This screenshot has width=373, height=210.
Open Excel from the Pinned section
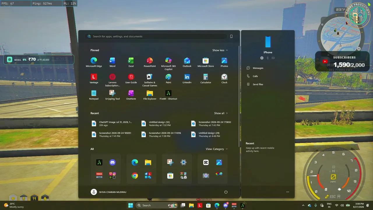[x=131, y=62]
